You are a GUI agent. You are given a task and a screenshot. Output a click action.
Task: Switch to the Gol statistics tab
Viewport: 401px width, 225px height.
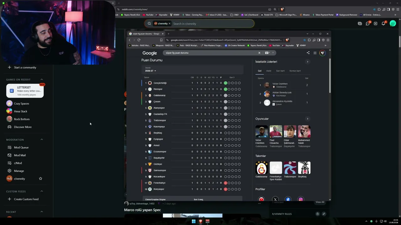(259, 71)
